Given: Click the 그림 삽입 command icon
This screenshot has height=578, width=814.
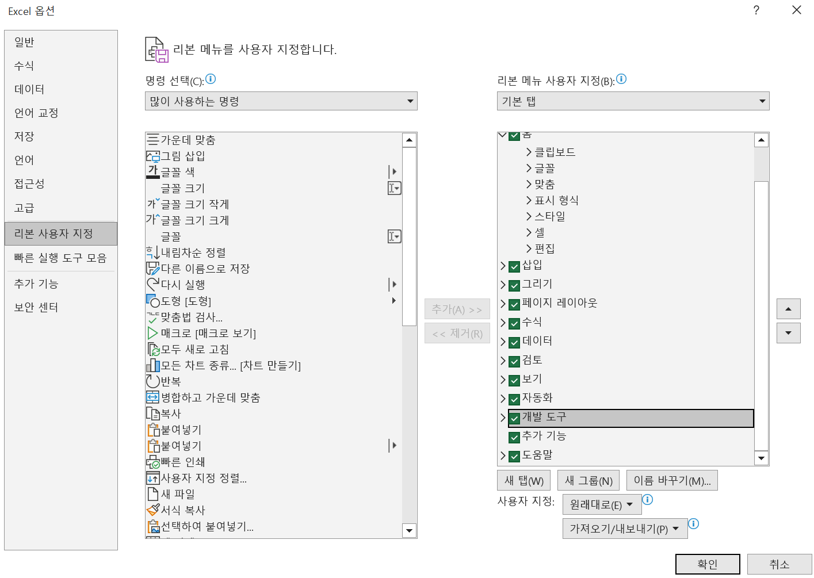Looking at the screenshot, I should pos(153,156).
